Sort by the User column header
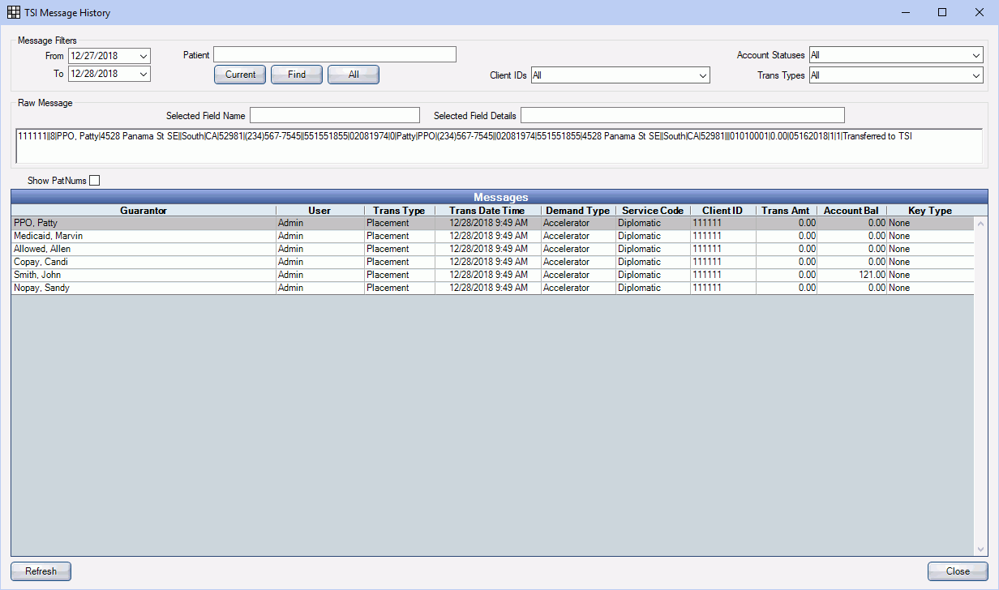999x590 pixels. tap(319, 210)
